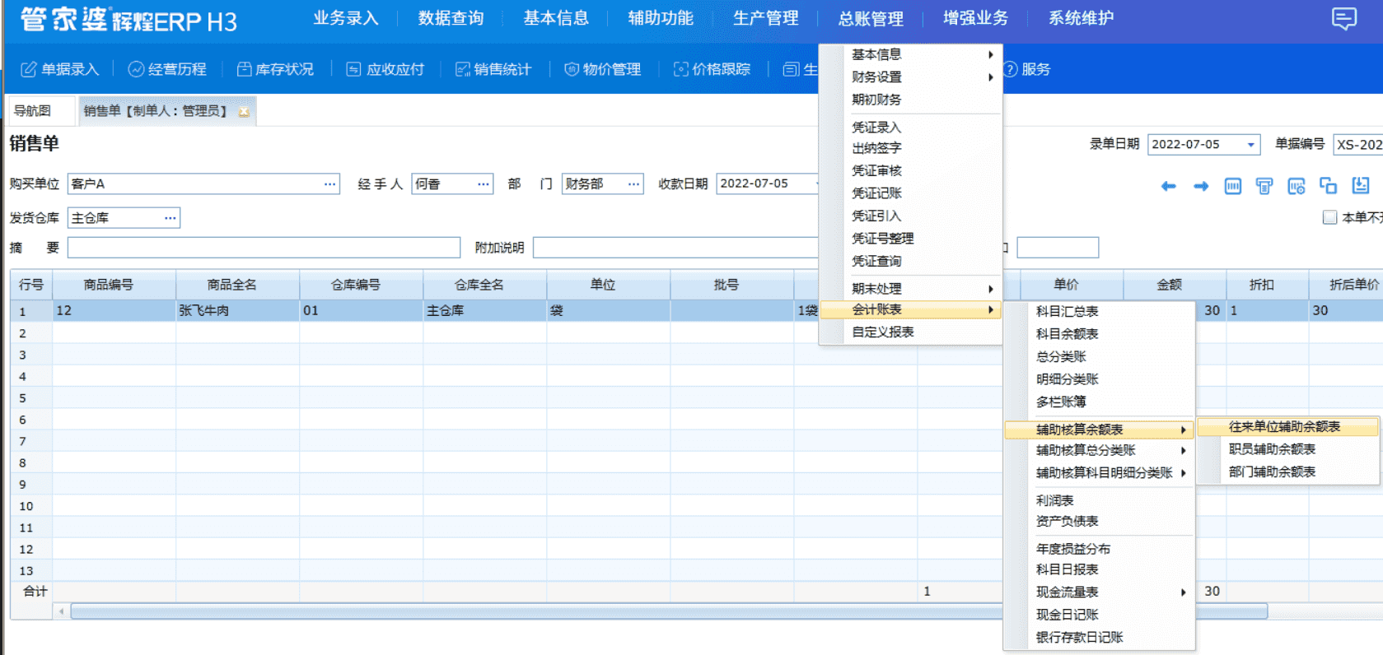Open the 系统维护 menu
This screenshot has width=1383, height=655.
(1081, 18)
